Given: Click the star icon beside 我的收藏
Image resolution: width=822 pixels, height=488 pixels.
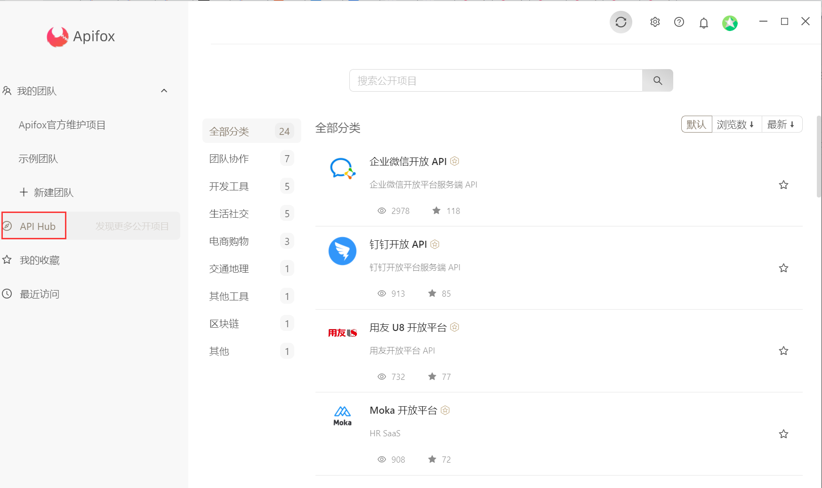Looking at the screenshot, I should (x=7, y=260).
